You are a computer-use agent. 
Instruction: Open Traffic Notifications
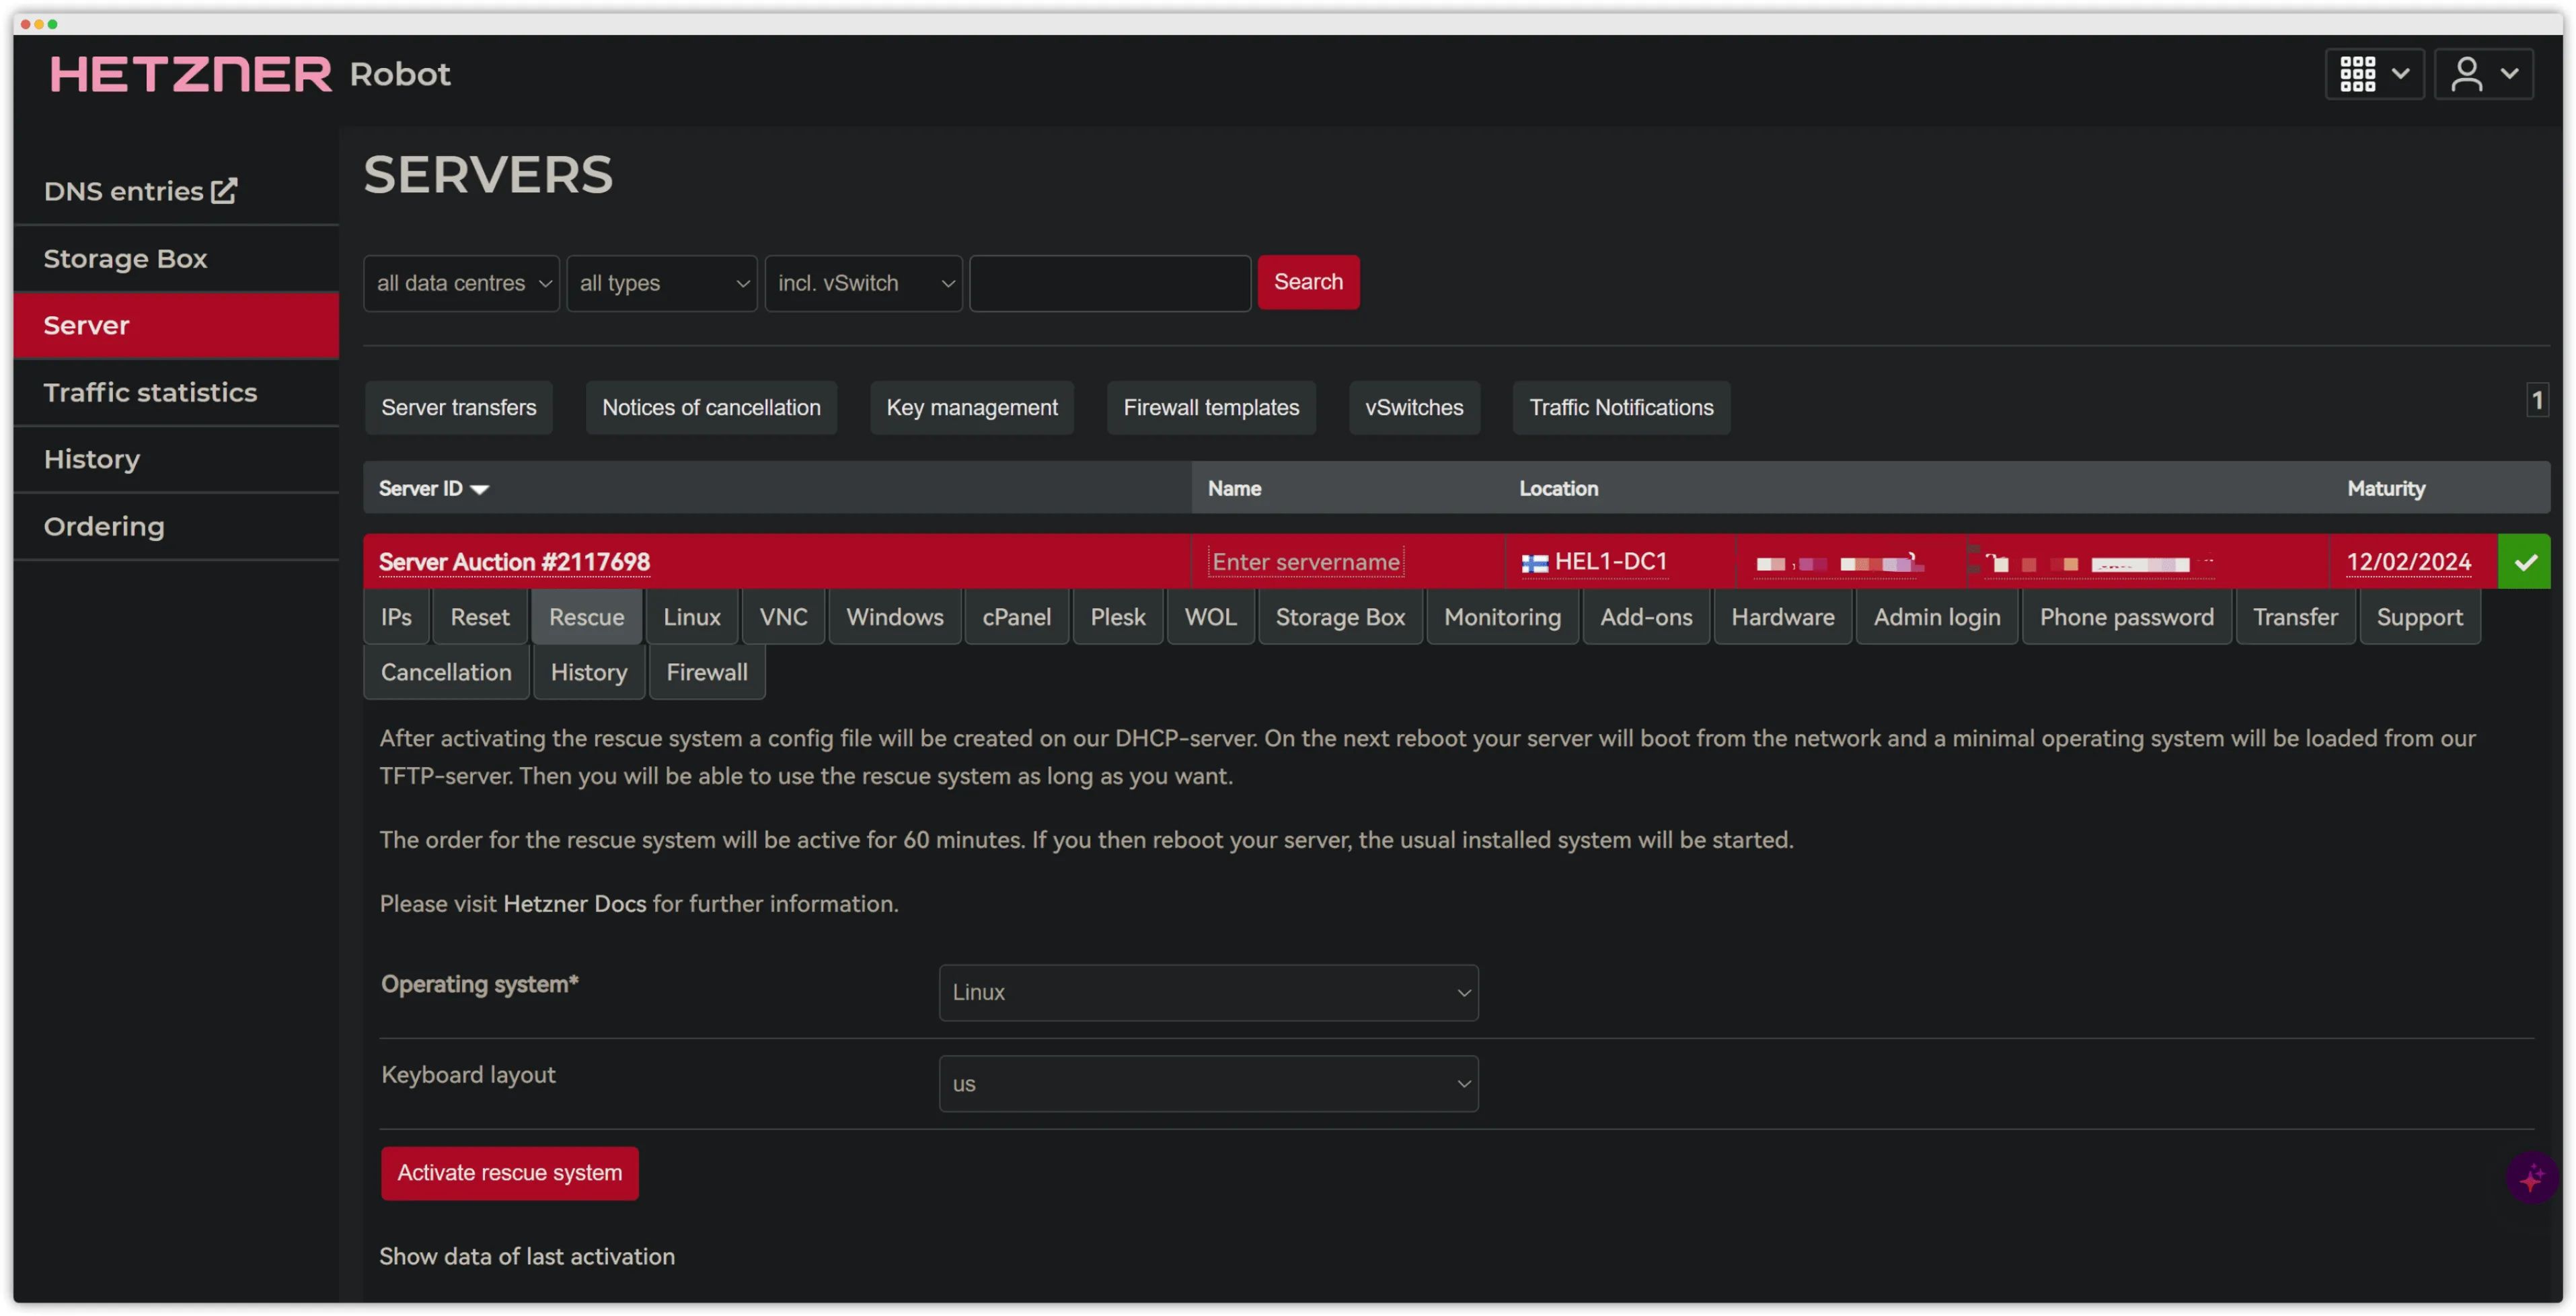(x=1621, y=407)
